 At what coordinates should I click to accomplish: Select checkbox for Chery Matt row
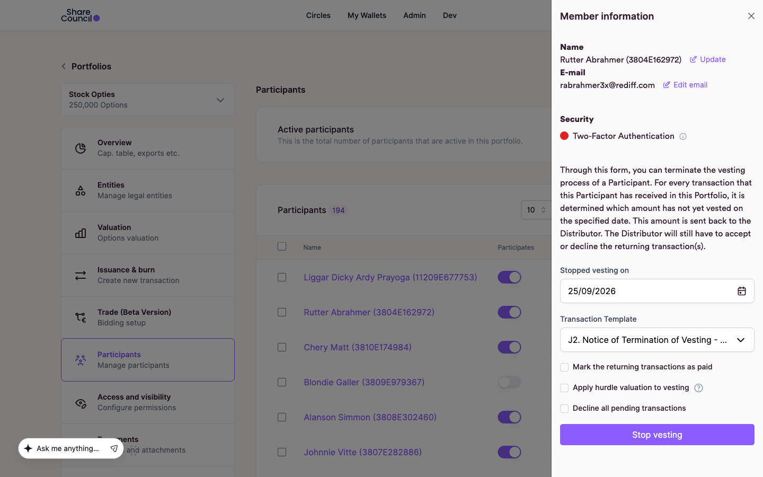[x=282, y=347]
